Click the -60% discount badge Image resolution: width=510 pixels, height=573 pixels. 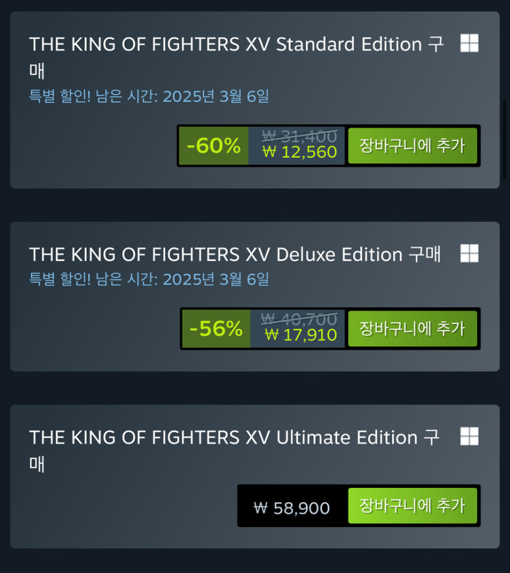tap(213, 146)
